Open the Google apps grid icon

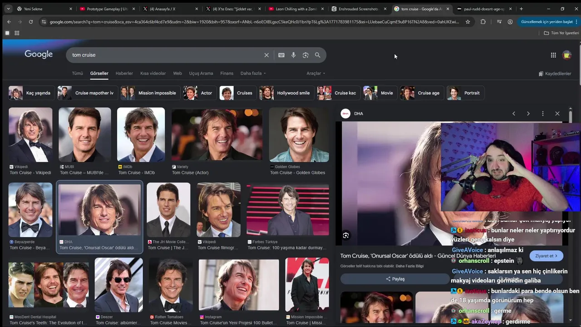click(553, 55)
